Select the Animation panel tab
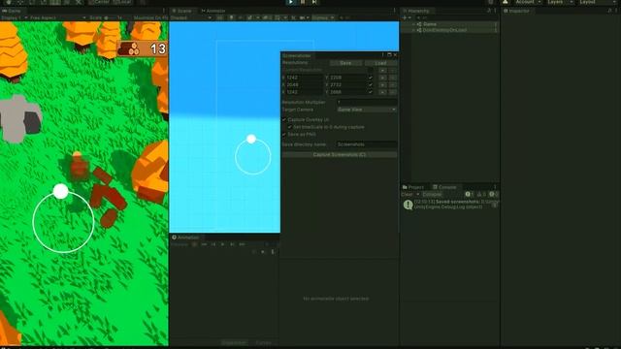 coord(186,237)
